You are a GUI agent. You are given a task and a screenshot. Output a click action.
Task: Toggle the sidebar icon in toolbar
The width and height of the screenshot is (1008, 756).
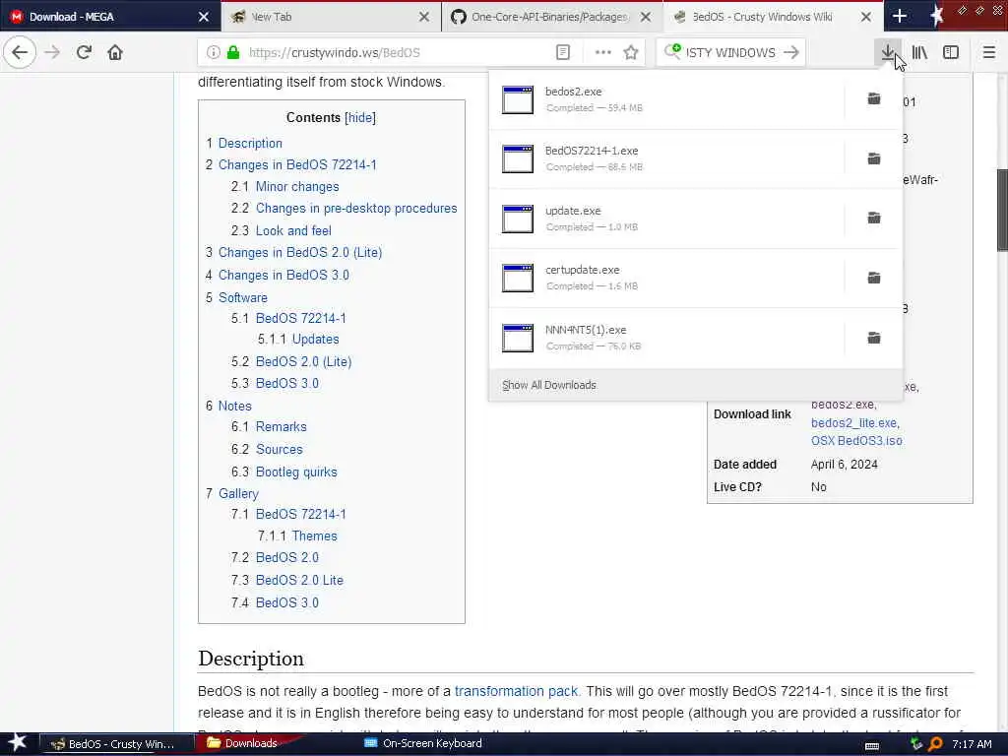click(x=951, y=53)
